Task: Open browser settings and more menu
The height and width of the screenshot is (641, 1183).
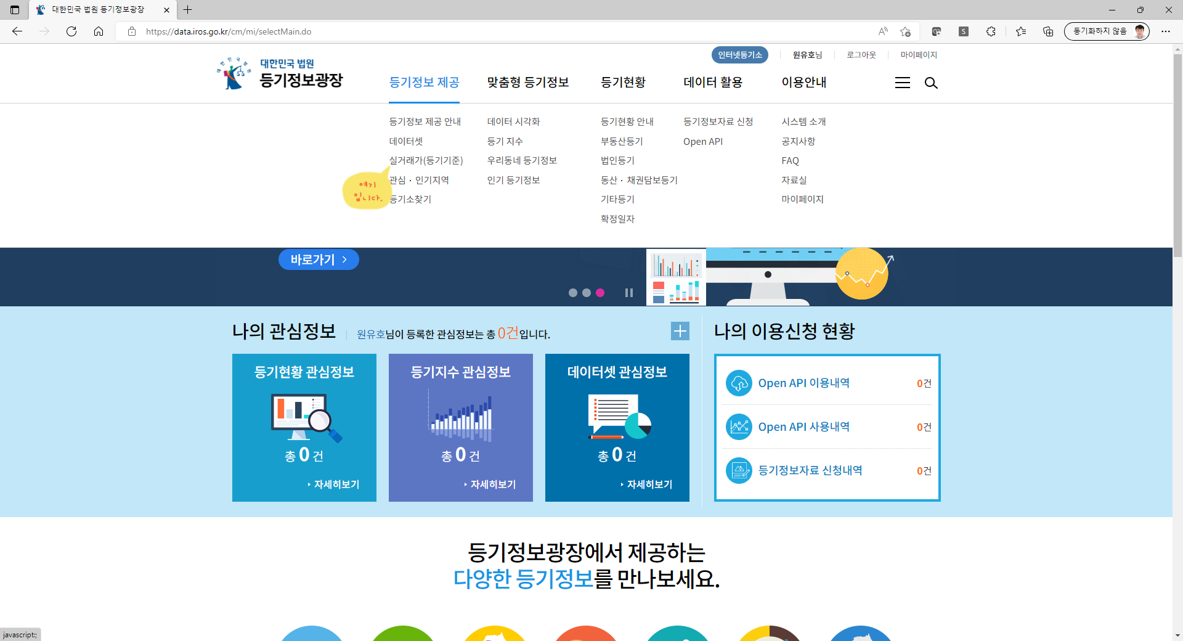Action: click(x=1166, y=31)
